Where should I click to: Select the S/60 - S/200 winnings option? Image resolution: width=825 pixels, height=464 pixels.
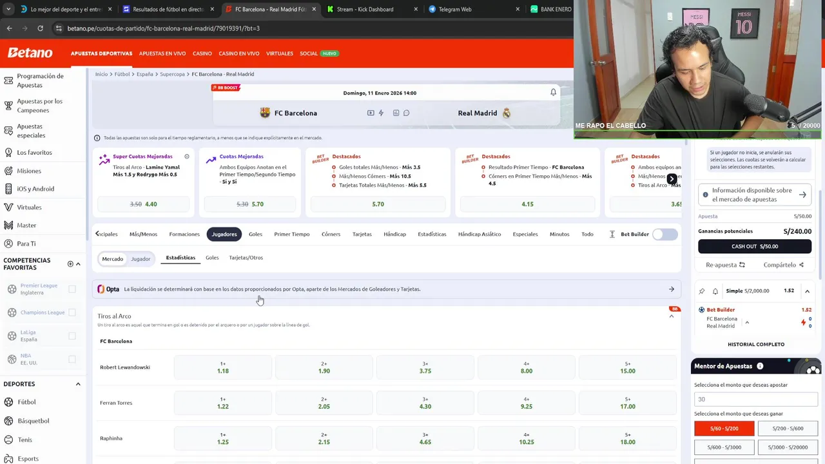pos(724,429)
